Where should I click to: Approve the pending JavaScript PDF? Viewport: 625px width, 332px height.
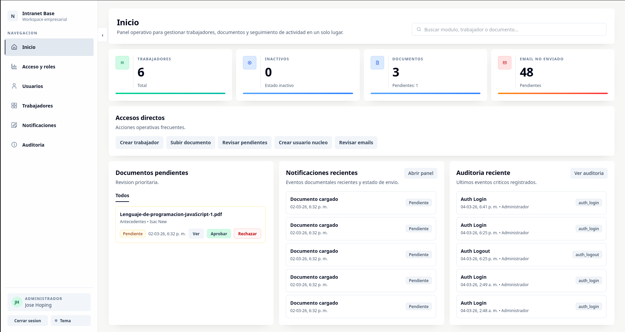pos(219,234)
